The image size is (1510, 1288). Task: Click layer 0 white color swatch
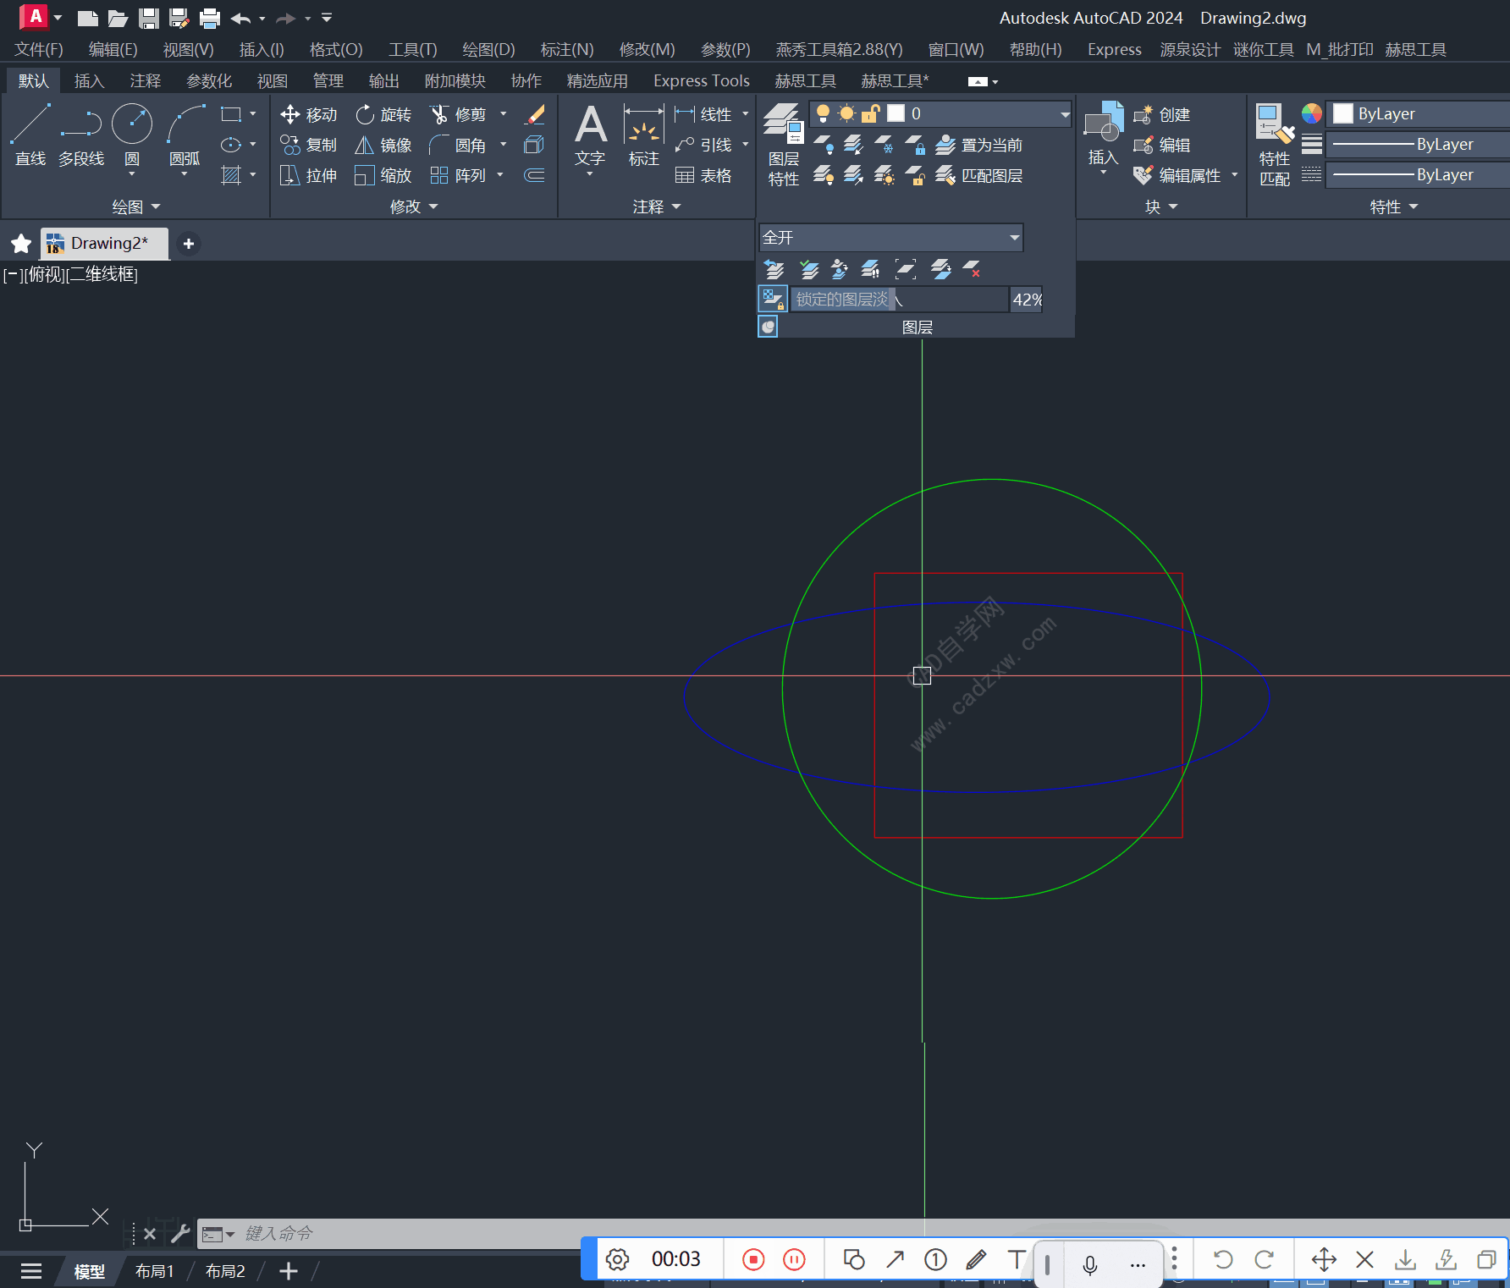click(896, 113)
